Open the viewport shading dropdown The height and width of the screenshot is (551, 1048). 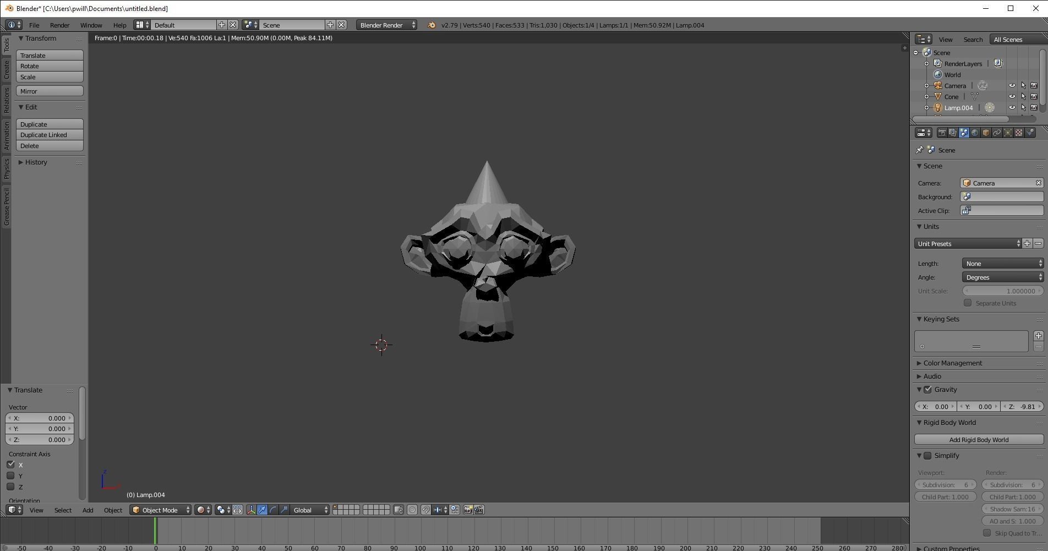pyautogui.click(x=203, y=510)
